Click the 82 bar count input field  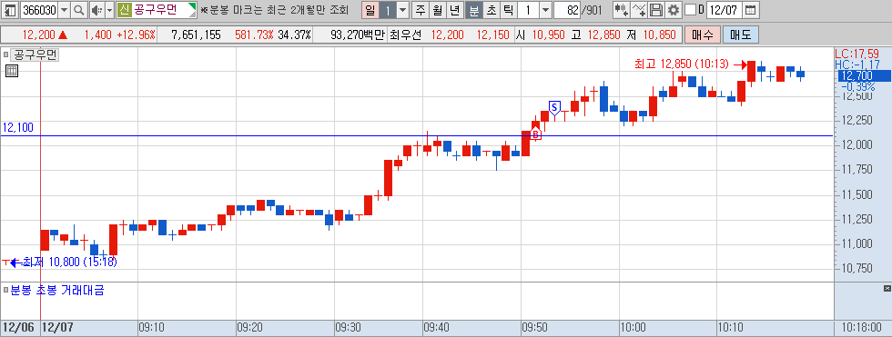(x=566, y=10)
